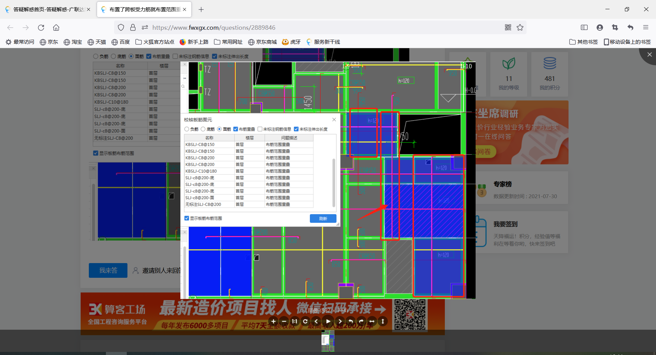Open the 京东商城 bookmark
656x355 pixels.
pyautogui.click(x=262, y=42)
